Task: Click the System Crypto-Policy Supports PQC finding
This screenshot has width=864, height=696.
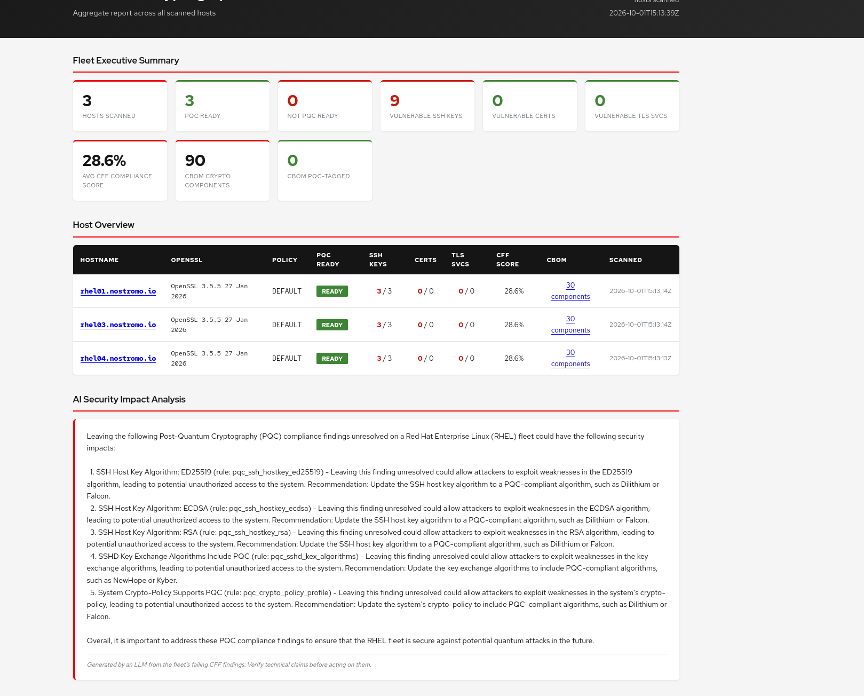Action: click(x=377, y=604)
